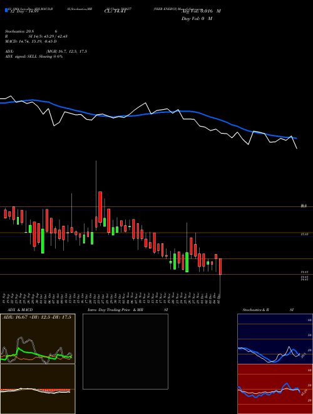Click the "Intra Day Trading Price & MR" title
Screen dimensions: 313x414
click(x=115, y=310)
